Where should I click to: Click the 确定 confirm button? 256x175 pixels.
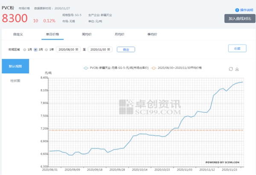click(126, 50)
